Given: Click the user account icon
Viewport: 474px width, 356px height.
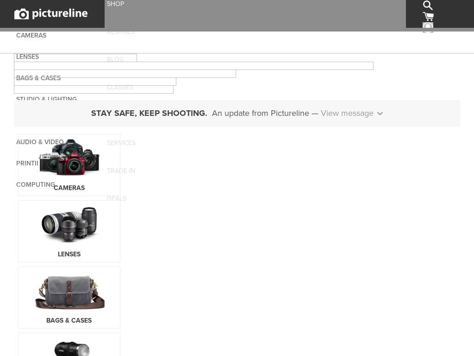Looking at the screenshot, I should (428, 28).
